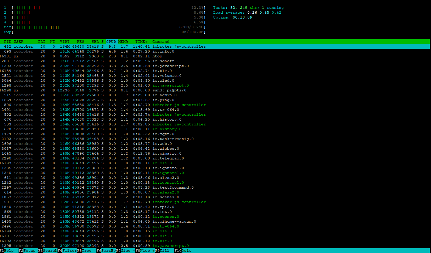
Task: Select the io.iot.0 process row
Action: click(x=215, y=212)
